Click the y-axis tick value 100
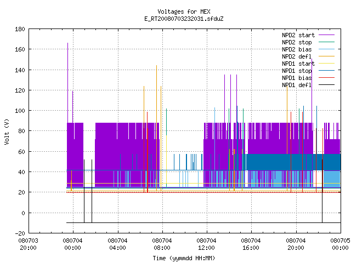Screen dimensions: 351x263 20,111
